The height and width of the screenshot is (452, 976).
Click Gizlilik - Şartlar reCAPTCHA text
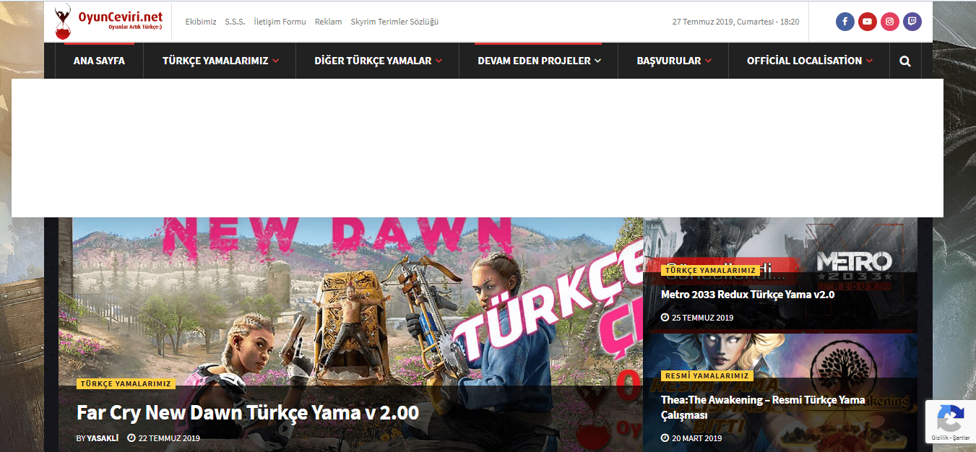click(x=950, y=438)
